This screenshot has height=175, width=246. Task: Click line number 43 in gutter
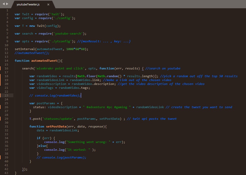tap(6, 173)
